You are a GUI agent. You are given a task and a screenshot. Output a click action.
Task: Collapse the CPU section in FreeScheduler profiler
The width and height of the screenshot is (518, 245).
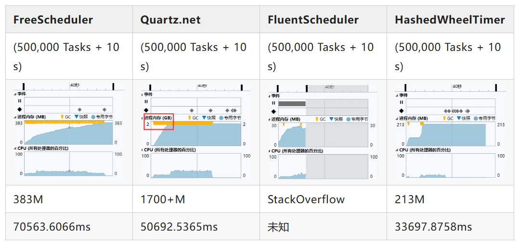pos(14,149)
